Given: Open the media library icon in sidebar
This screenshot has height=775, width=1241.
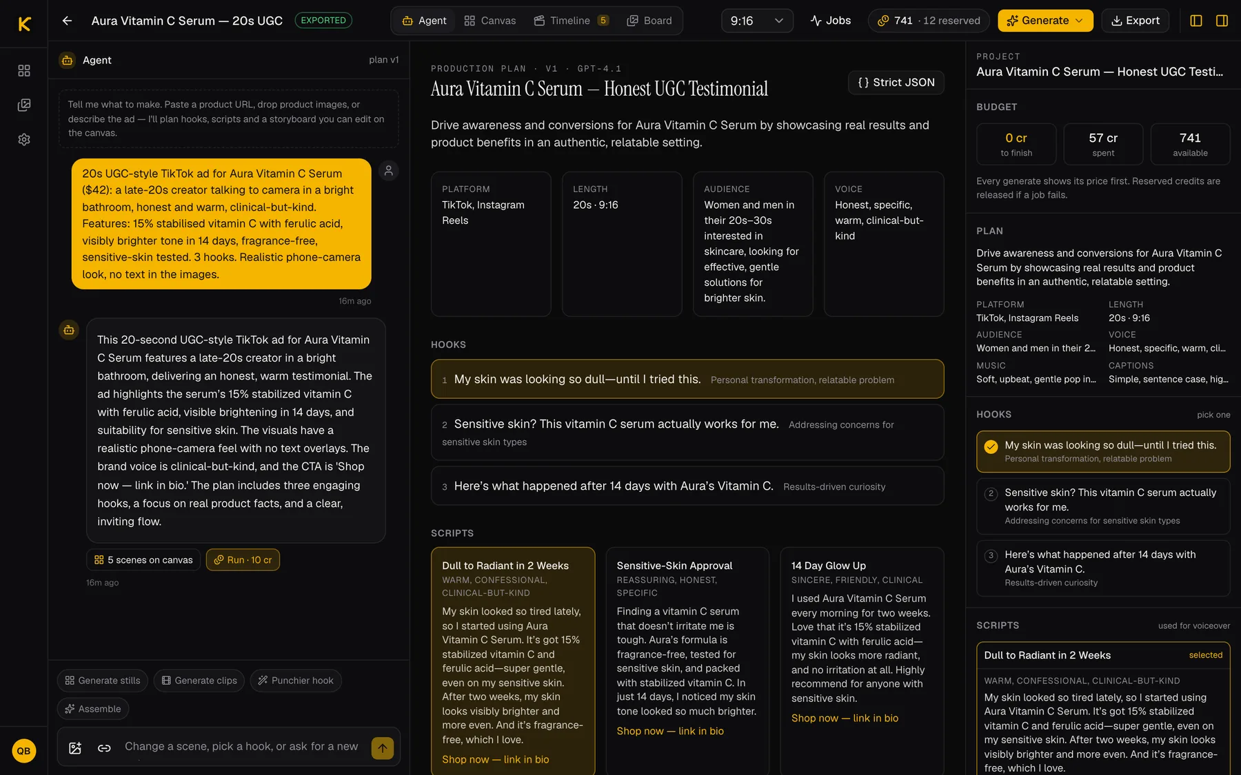Looking at the screenshot, I should tap(24, 105).
